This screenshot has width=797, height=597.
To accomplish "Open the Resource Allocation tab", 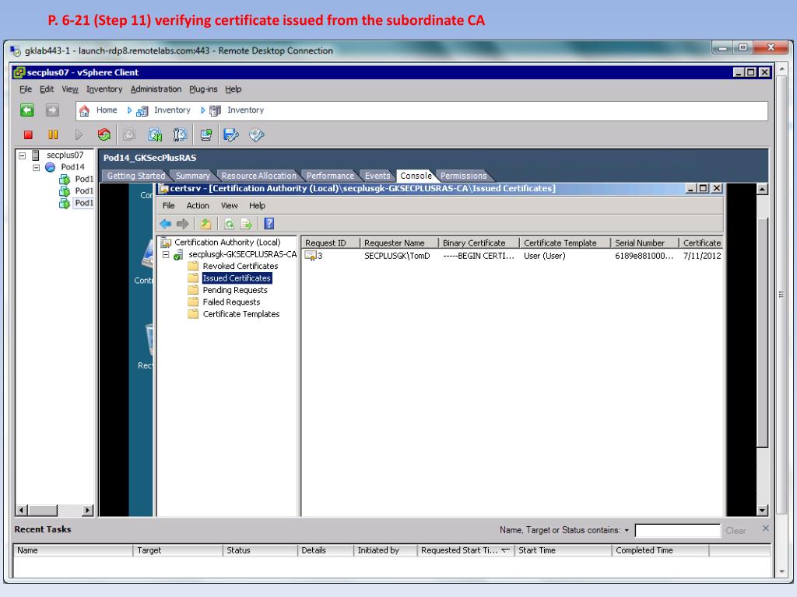I will [x=258, y=176].
